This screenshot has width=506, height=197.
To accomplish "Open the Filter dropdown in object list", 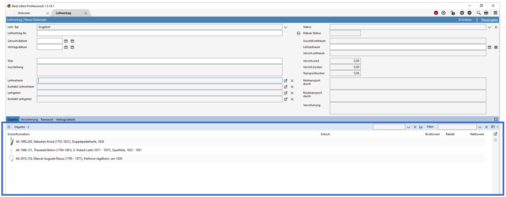I will [x=480, y=127].
